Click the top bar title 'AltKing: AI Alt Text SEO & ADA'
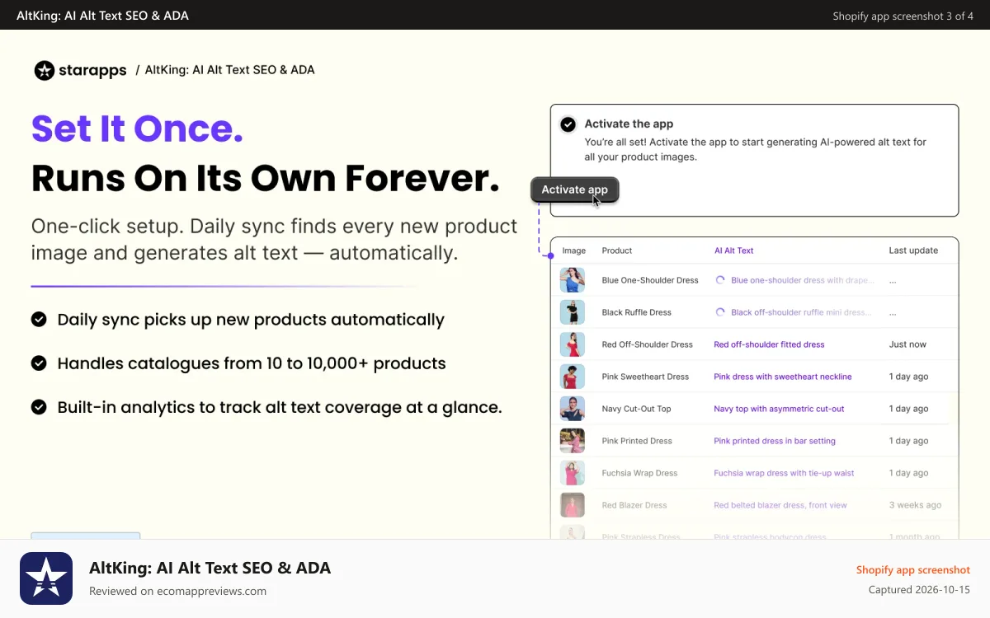This screenshot has width=990, height=618. point(102,16)
